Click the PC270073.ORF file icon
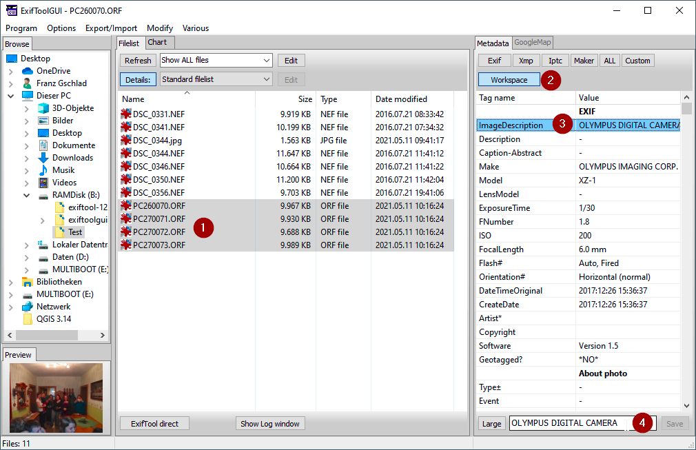Screen dimensions: 696x450 click(125, 245)
